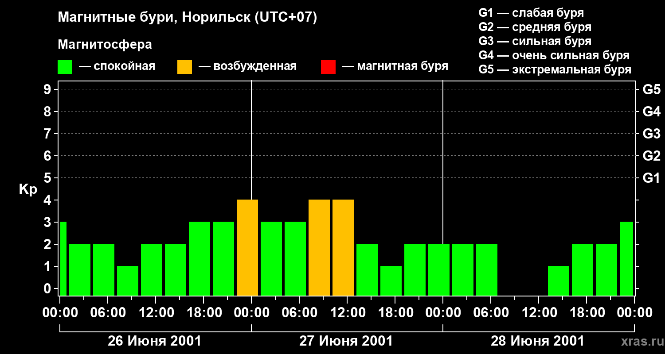665x354 pixels.
Task: Click the '— магнитная буря' legend label
Action: pyautogui.click(x=395, y=66)
